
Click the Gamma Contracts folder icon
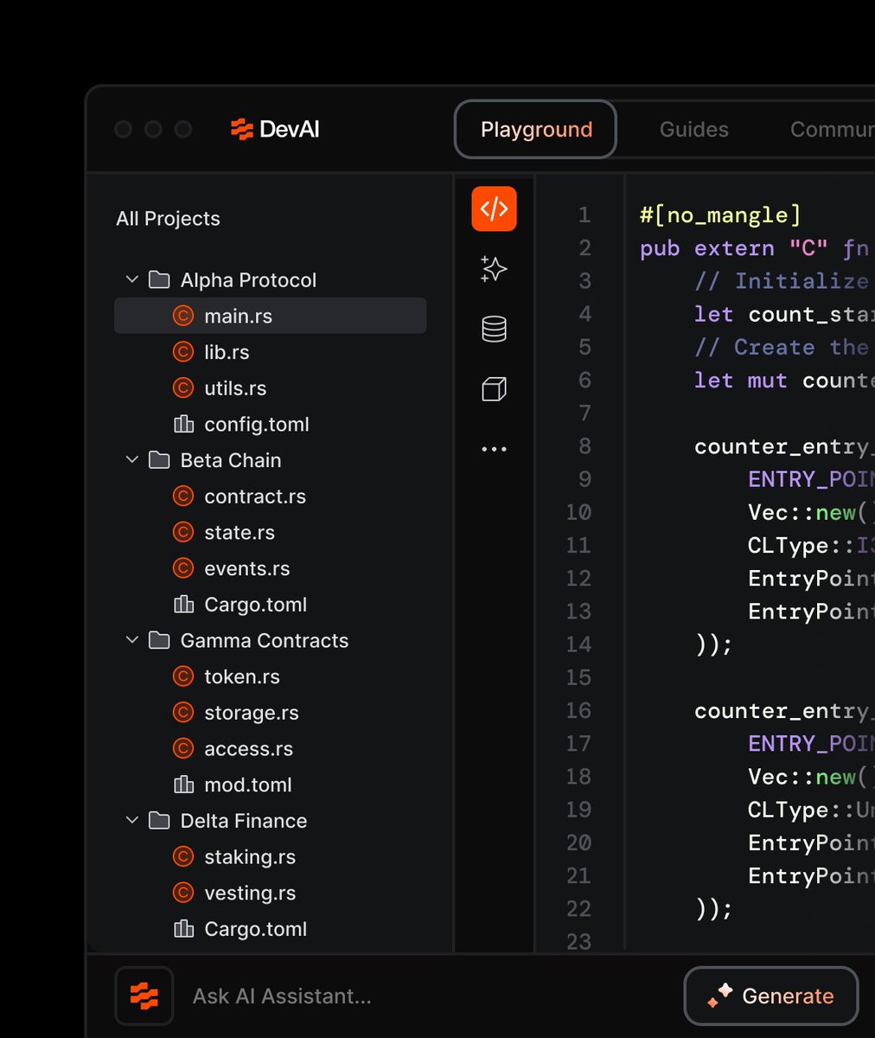point(159,640)
